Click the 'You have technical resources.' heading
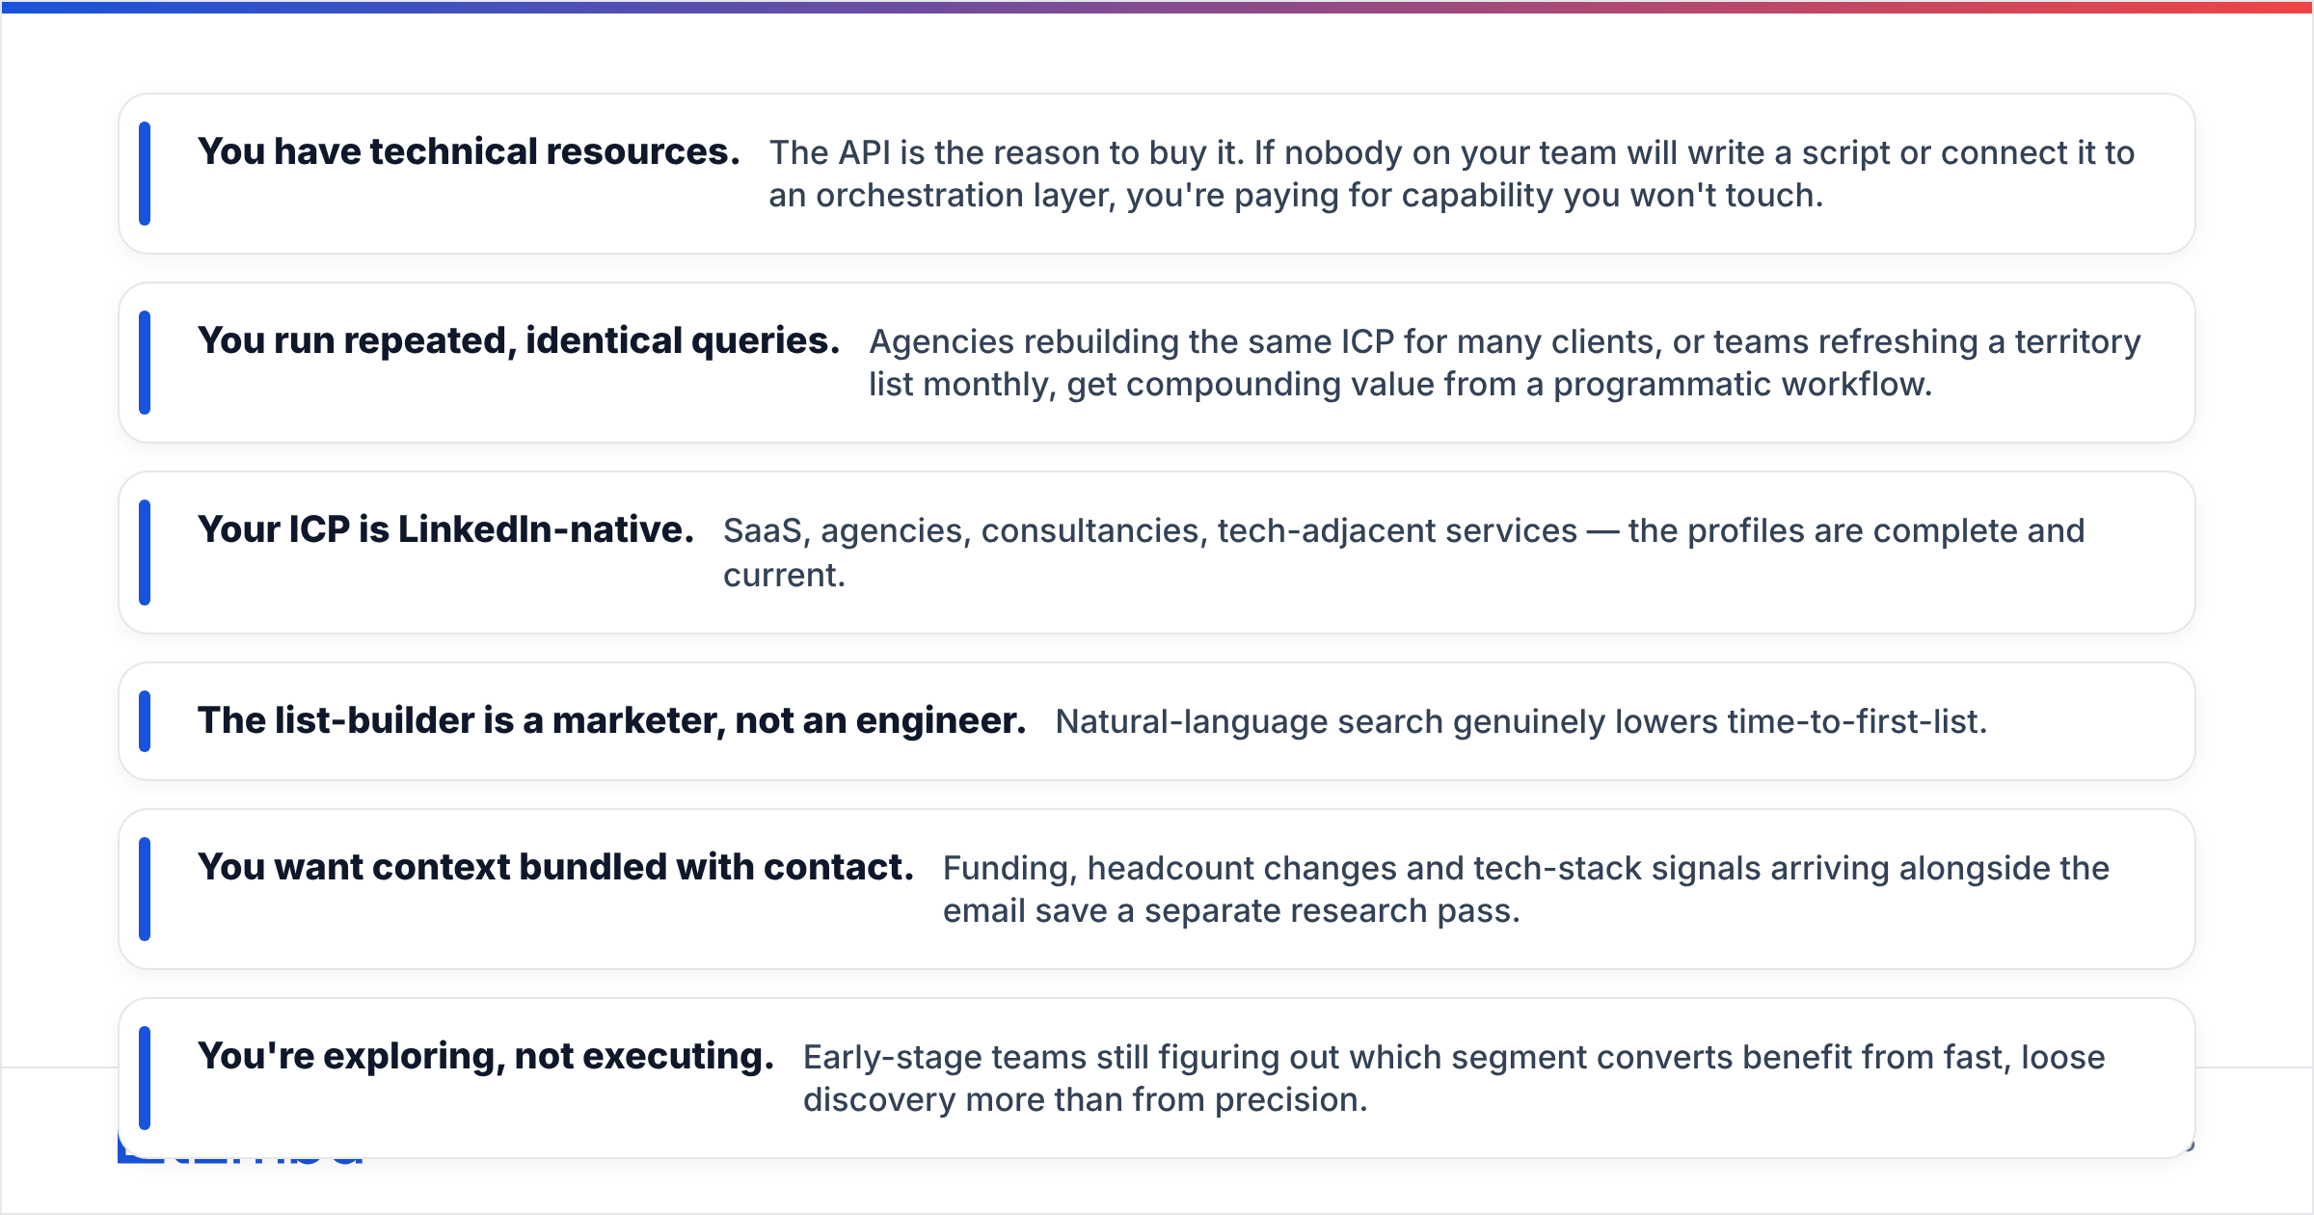The width and height of the screenshot is (2314, 1215). click(x=469, y=151)
